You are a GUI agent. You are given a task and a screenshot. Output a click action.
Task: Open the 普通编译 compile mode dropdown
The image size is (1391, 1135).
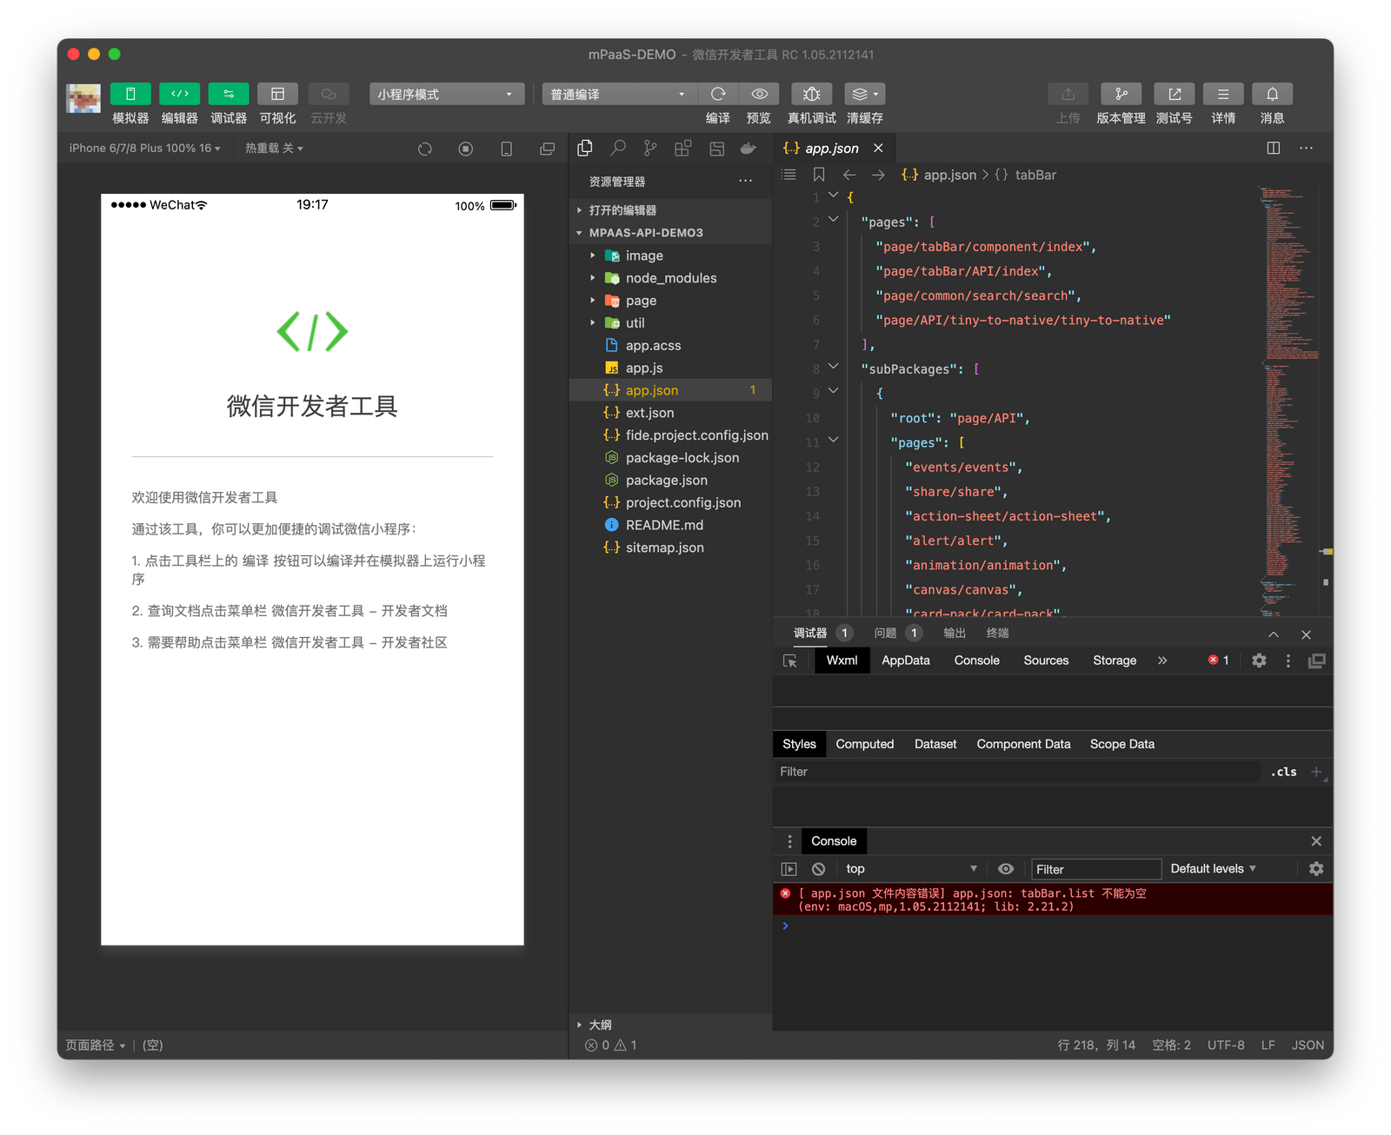pyautogui.click(x=619, y=94)
